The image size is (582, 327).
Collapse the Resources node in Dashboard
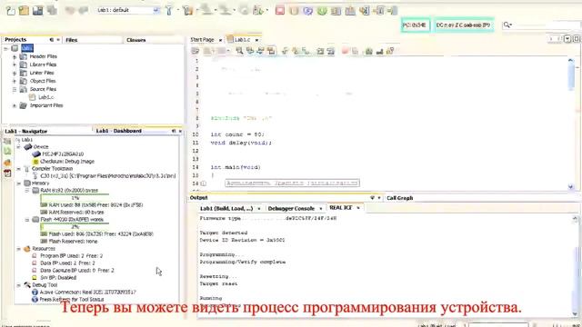pos(19,249)
